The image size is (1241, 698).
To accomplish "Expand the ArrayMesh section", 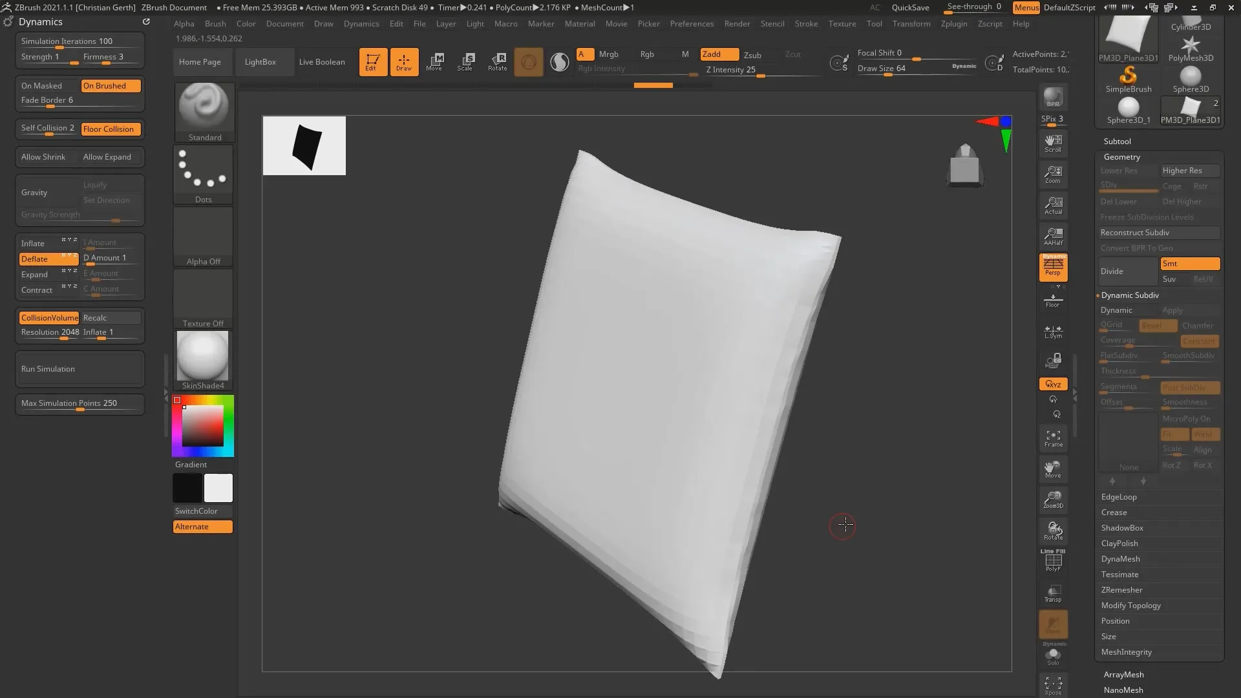I will click(x=1123, y=675).
